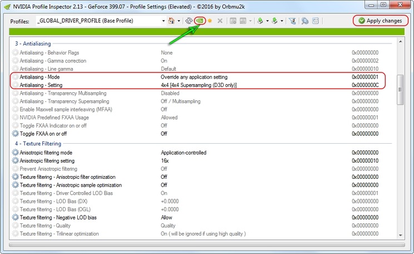The height and width of the screenshot is (254, 414).
Task: Open the Profiles combo box dropdown arrow
Action: [x=164, y=21]
